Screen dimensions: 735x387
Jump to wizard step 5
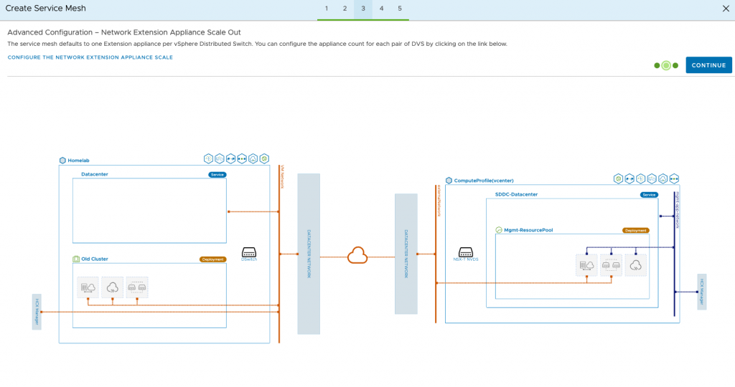400,9
